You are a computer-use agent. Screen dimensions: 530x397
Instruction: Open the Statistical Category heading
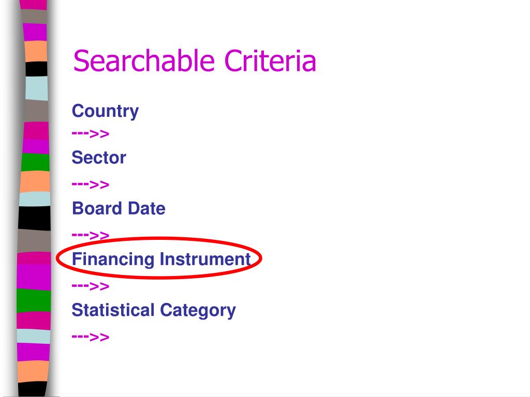click(x=154, y=311)
